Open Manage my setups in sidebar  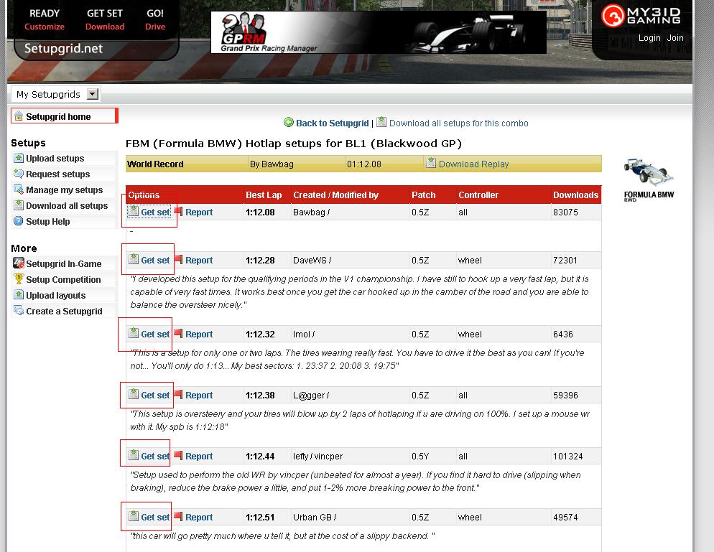pyautogui.click(x=64, y=190)
